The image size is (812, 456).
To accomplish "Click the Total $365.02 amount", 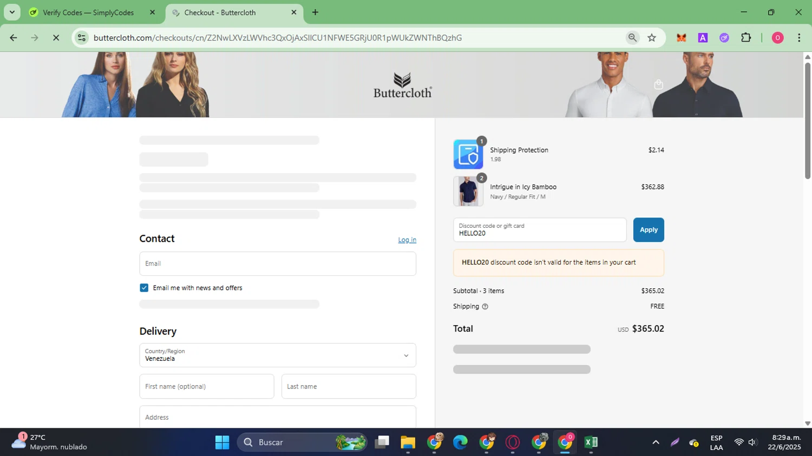I will (648, 328).
